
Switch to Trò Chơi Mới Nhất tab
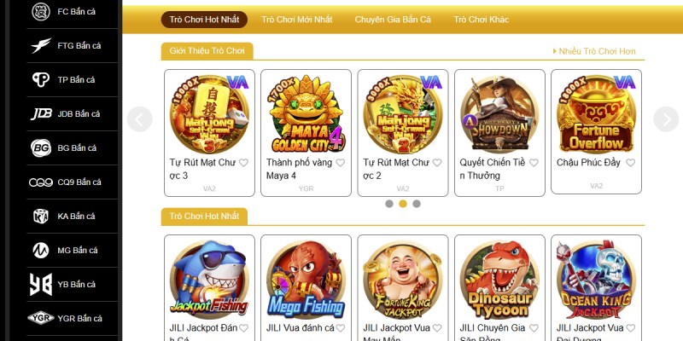tap(296, 20)
